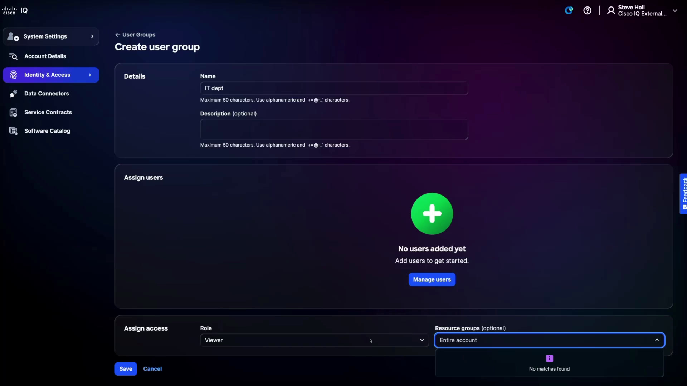Open the Role dropdown showing Viewer
The height and width of the screenshot is (386, 687).
[314, 340]
